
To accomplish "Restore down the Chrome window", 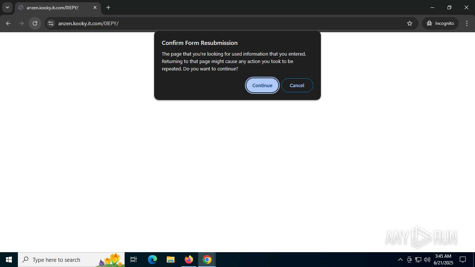I will 449,7.
